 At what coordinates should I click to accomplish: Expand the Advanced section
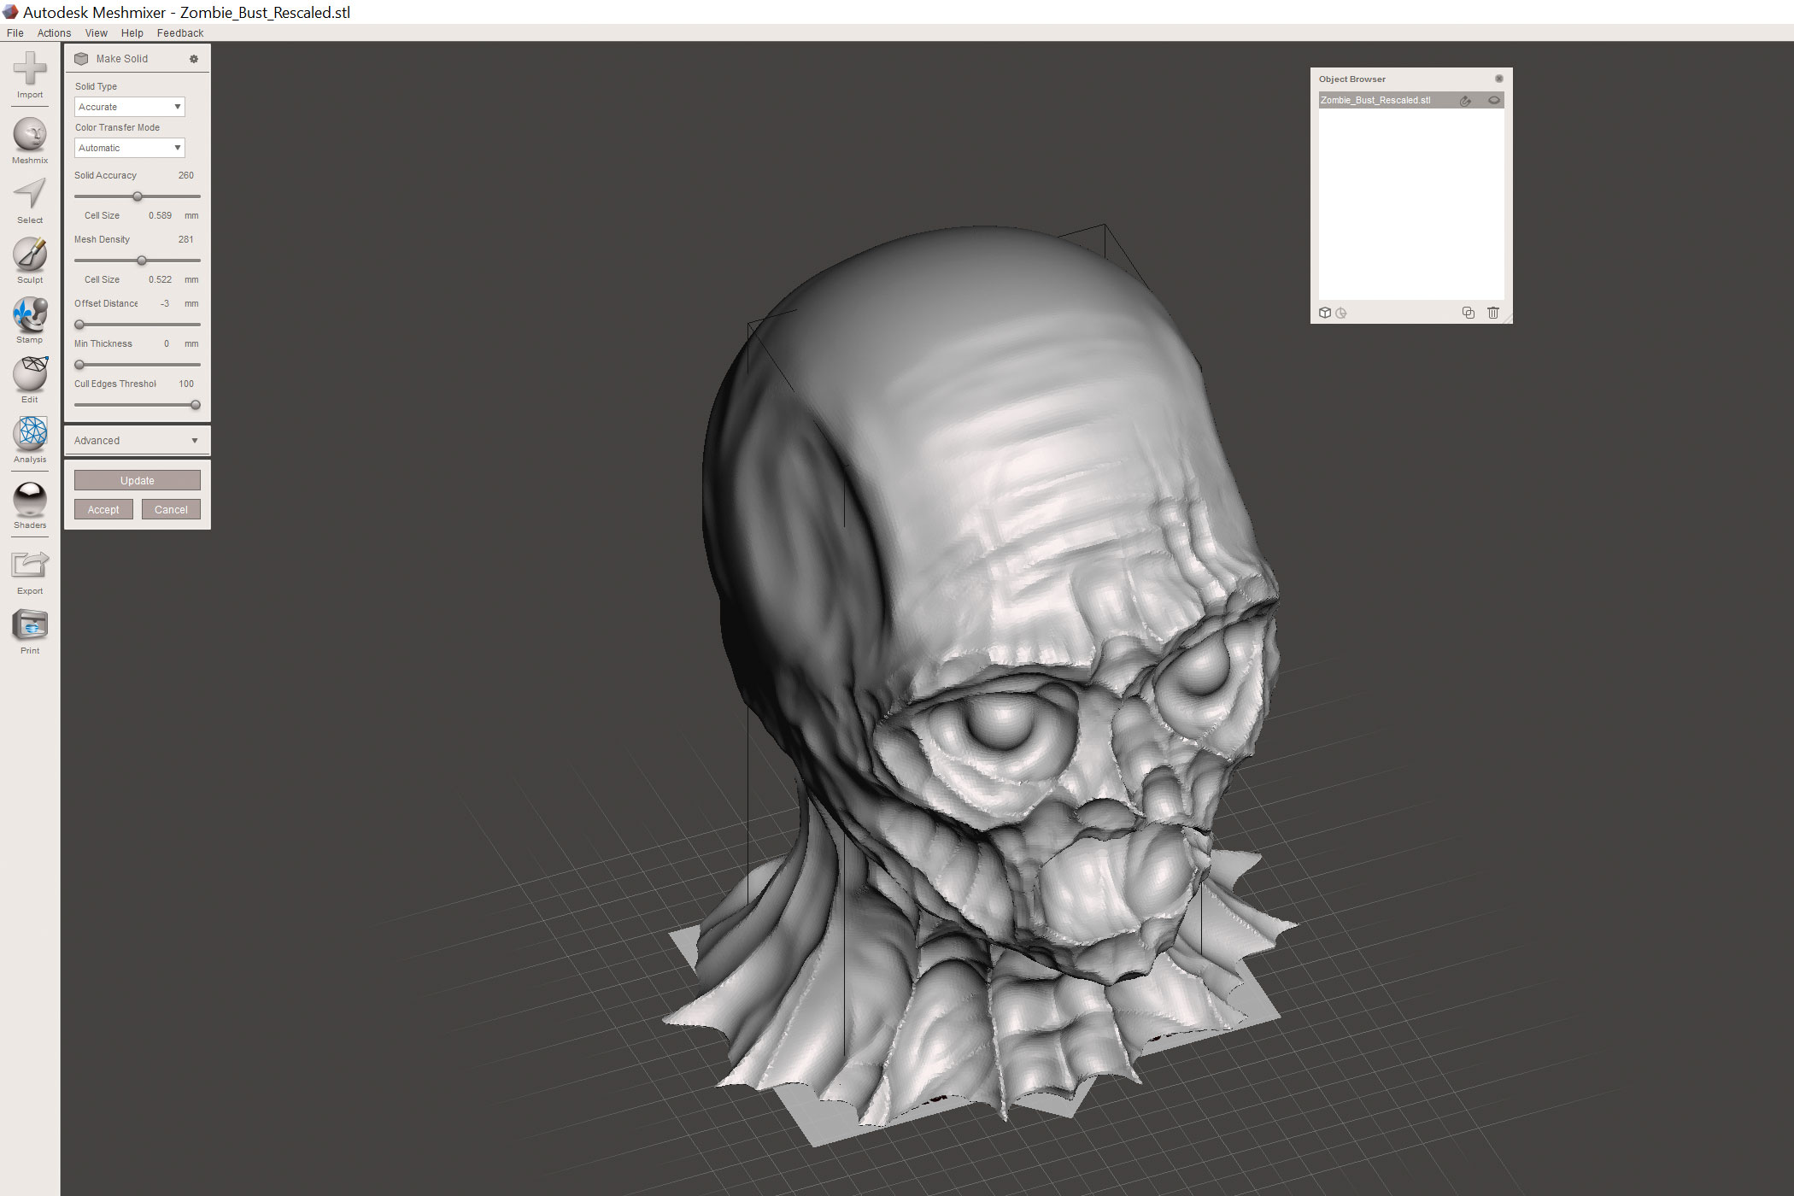(x=137, y=441)
